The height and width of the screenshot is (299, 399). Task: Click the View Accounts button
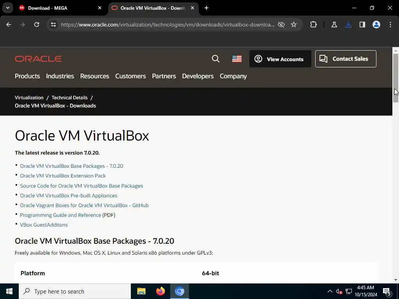tap(280, 59)
